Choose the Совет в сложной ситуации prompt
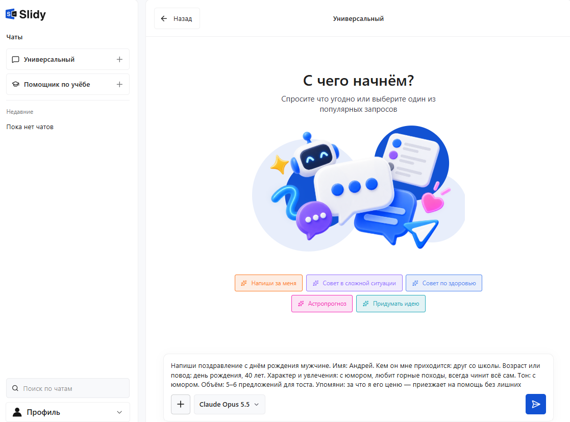The width and height of the screenshot is (570, 422). 354,283
